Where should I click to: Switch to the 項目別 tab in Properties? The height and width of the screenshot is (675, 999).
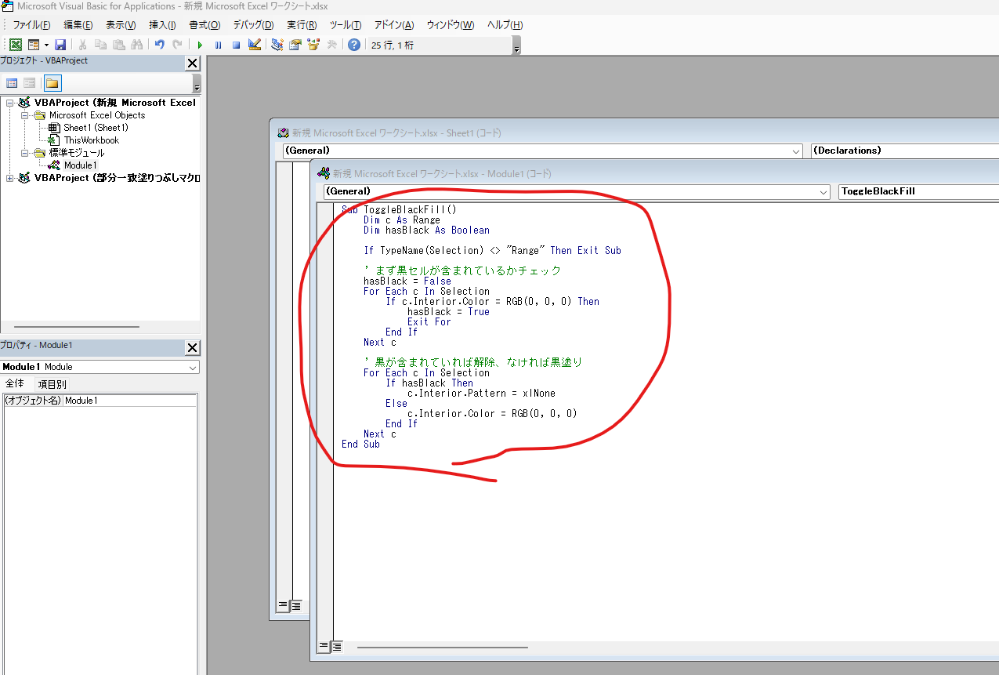52,384
